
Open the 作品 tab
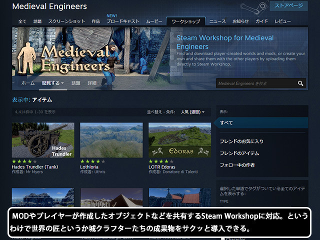[x=95, y=21]
